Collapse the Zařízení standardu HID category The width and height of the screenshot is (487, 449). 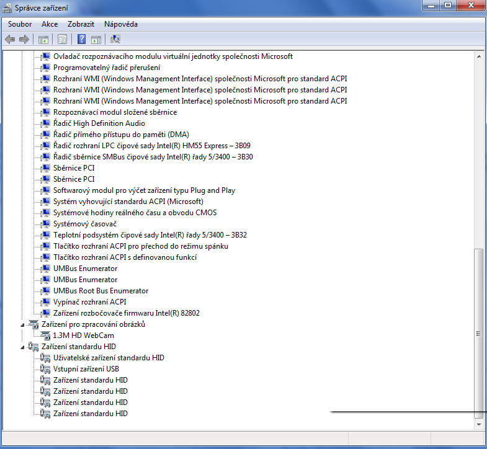click(24, 347)
